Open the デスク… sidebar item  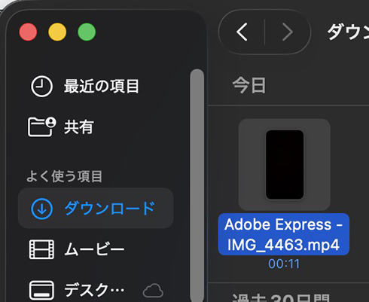point(94,291)
